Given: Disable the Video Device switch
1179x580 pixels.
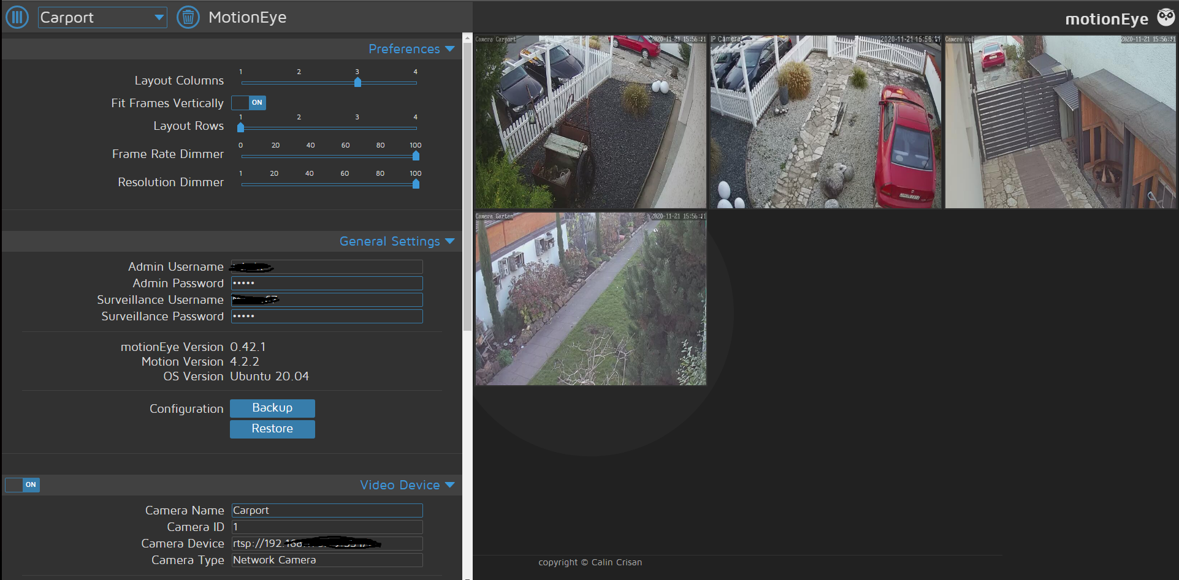Looking at the screenshot, I should coord(22,484).
